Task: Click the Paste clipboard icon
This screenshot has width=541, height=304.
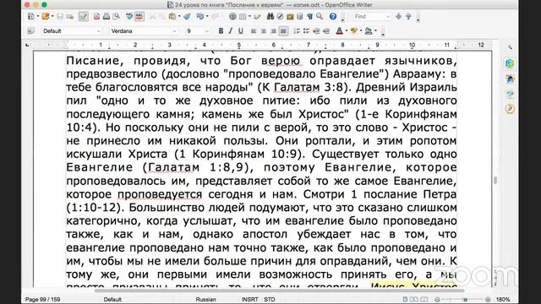Action: [172, 16]
